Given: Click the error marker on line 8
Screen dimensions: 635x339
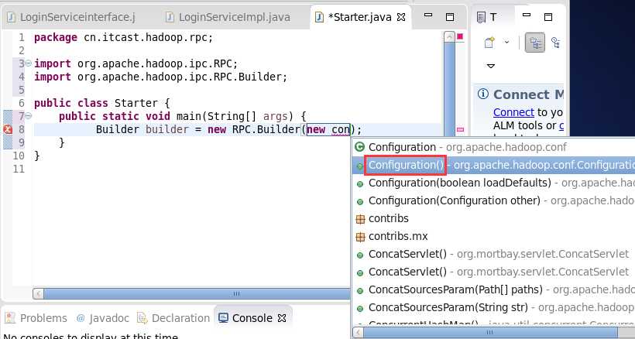Looking at the screenshot, I should 8,129.
